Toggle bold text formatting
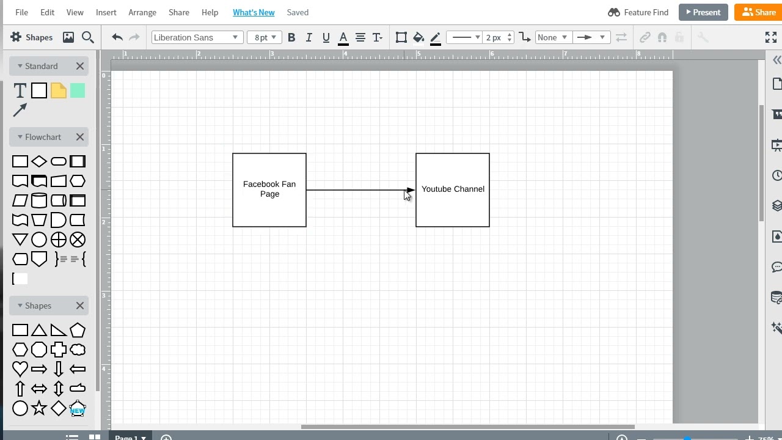The width and height of the screenshot is (782, 440). click(291, 37)
